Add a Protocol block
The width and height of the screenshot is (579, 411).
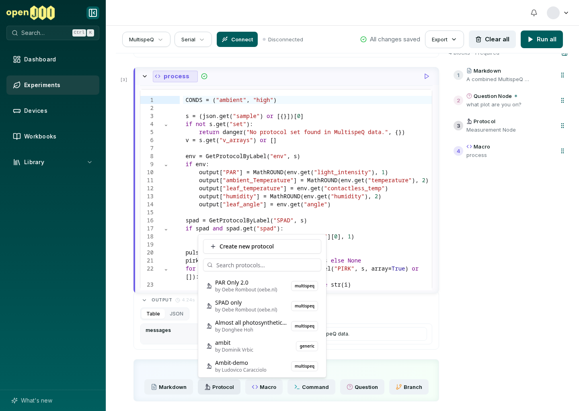[219, 387]
